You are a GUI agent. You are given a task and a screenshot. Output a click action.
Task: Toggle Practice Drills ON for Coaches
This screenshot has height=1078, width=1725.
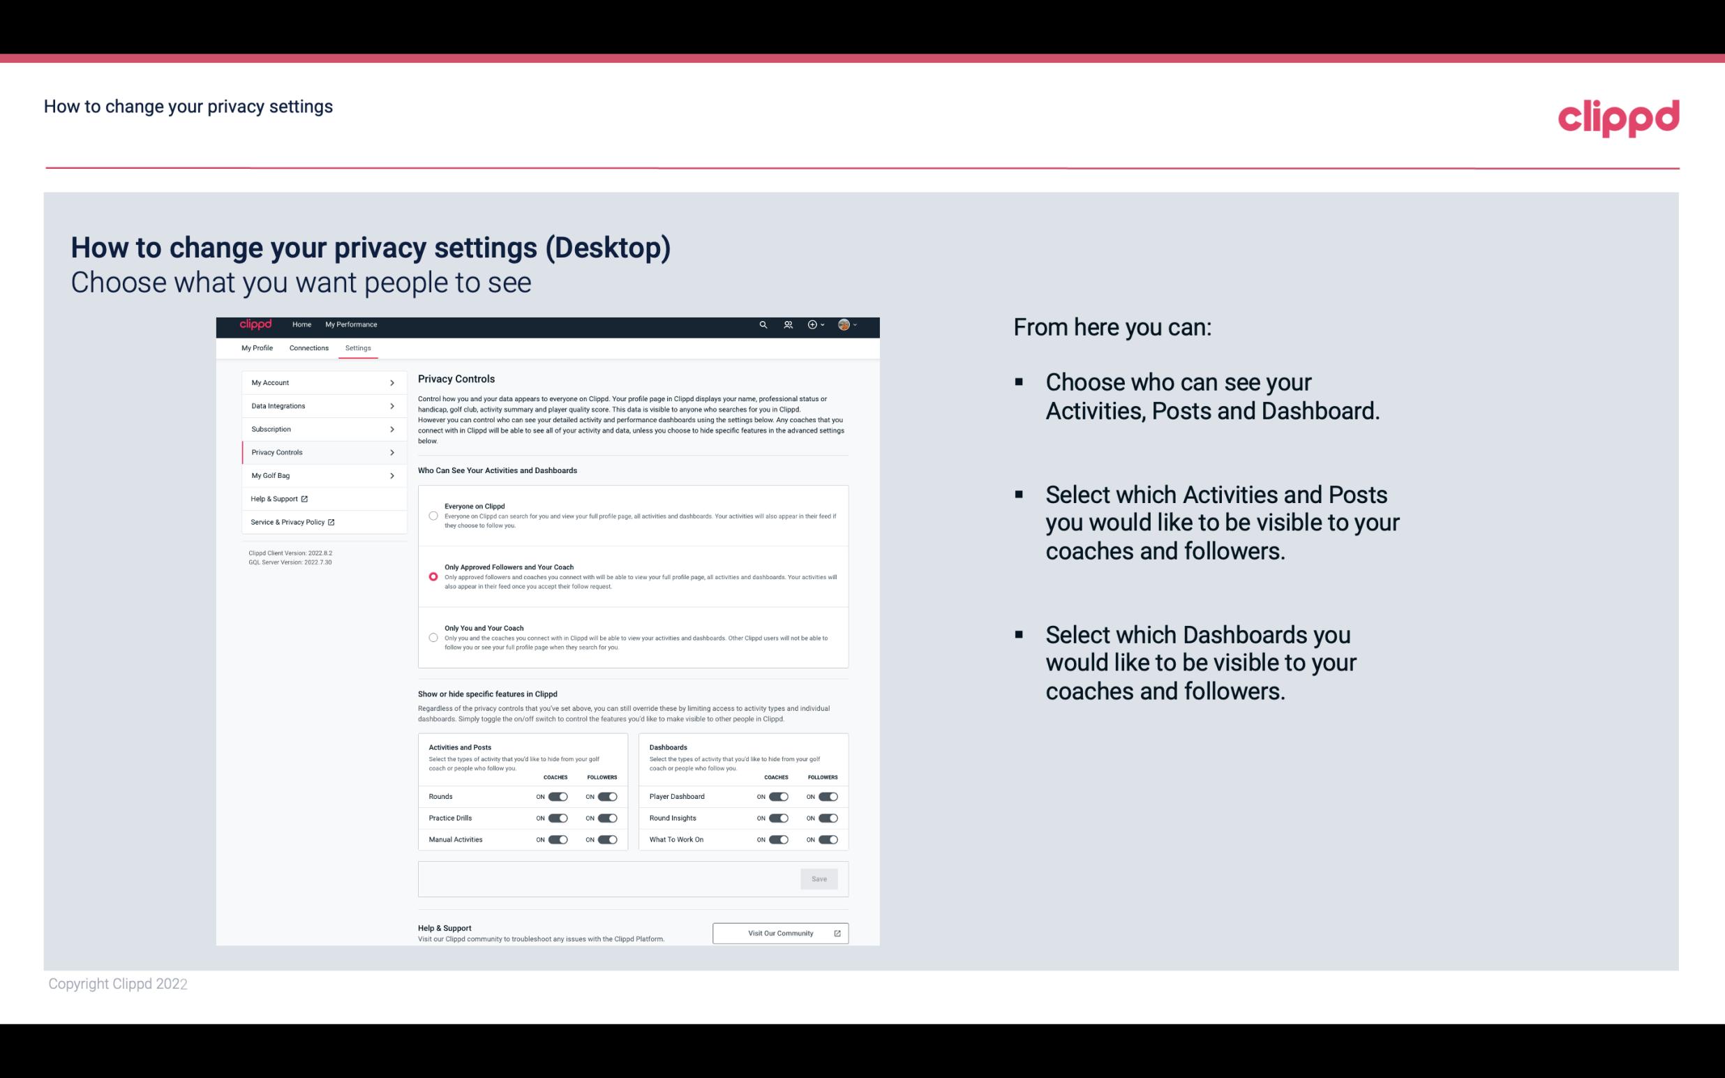[558, 818]
